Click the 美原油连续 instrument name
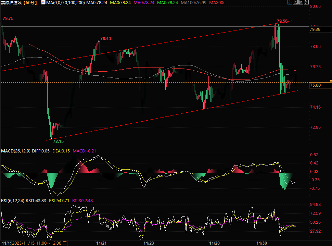332x246 pixels. pyautogui.click(x=12, y=3)
